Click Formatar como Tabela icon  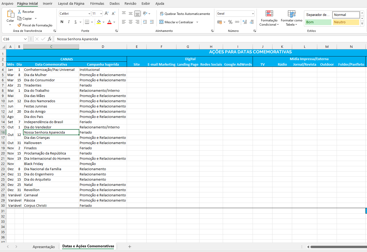291,14
